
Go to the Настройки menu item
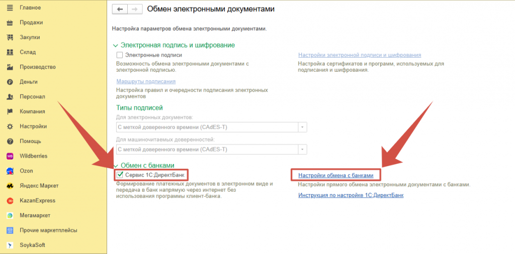point(33,126)
